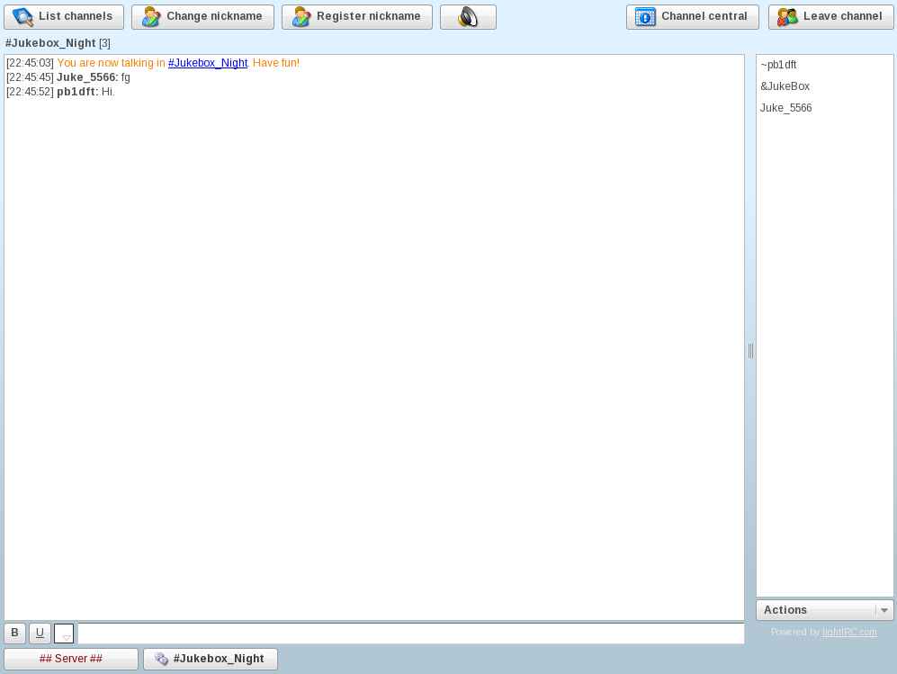Focus the chat message input field

pyautogui.click(x=411, y=634)
